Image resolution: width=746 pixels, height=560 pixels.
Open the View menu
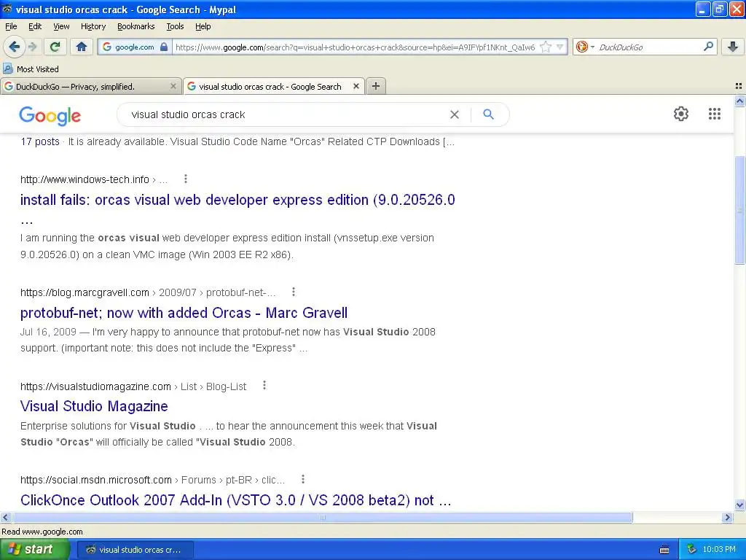tap(61, 26)
